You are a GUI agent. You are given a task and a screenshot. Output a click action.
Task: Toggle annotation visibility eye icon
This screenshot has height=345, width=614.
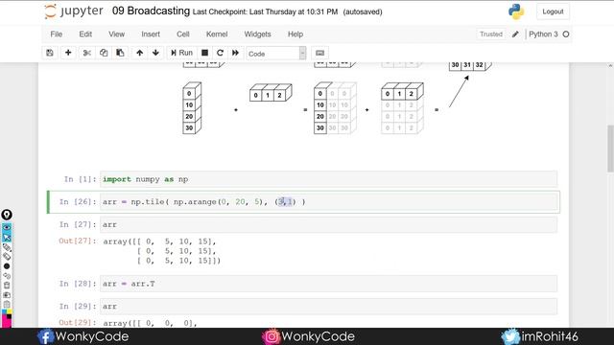[7, 228]
